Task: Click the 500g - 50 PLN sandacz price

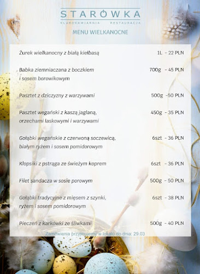Action: coord(167,180)
